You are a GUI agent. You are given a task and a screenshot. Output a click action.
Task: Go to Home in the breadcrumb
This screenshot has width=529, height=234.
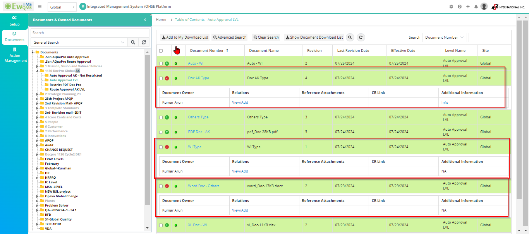tap(161, 20)
